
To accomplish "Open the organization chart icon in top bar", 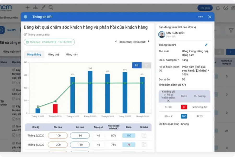I will pos(36,8).
